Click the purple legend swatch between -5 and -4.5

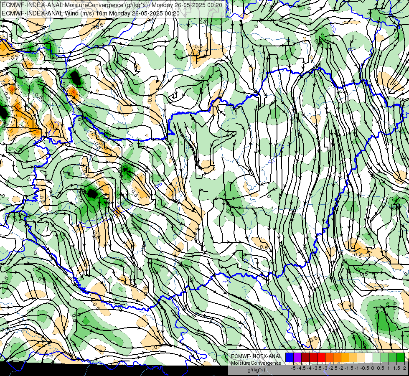[x=297, y=357]
